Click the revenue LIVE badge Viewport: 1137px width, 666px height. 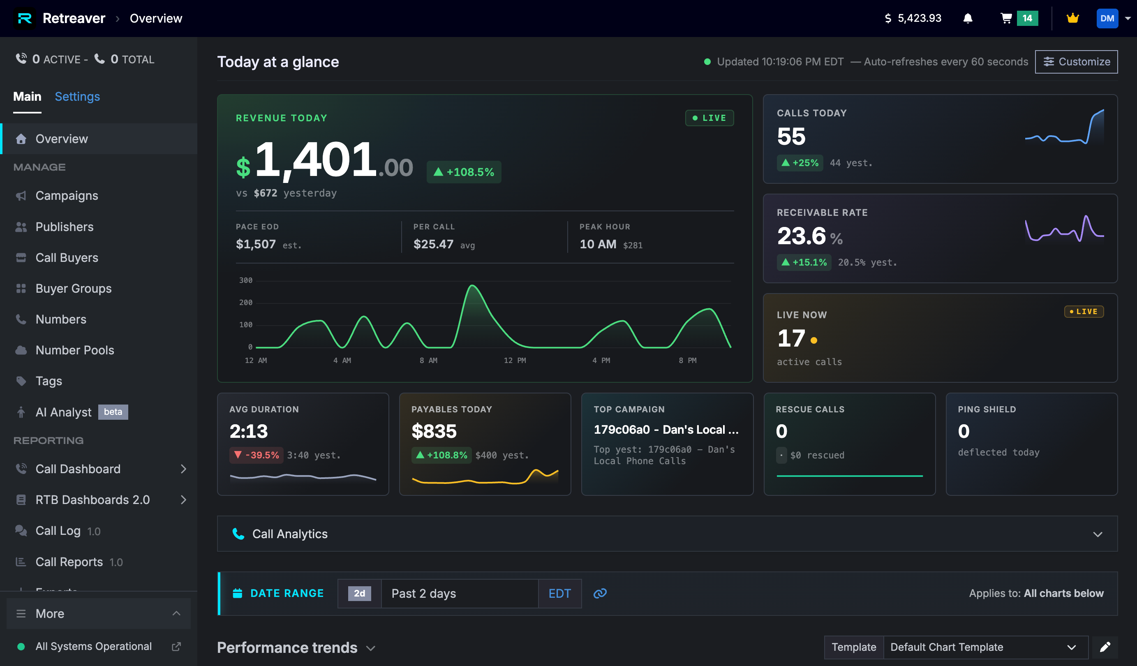(x=709, y=118)
